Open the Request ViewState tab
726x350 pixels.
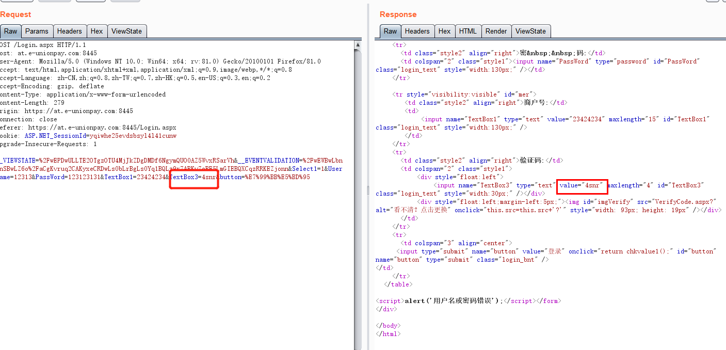click(x=126, y=31)
